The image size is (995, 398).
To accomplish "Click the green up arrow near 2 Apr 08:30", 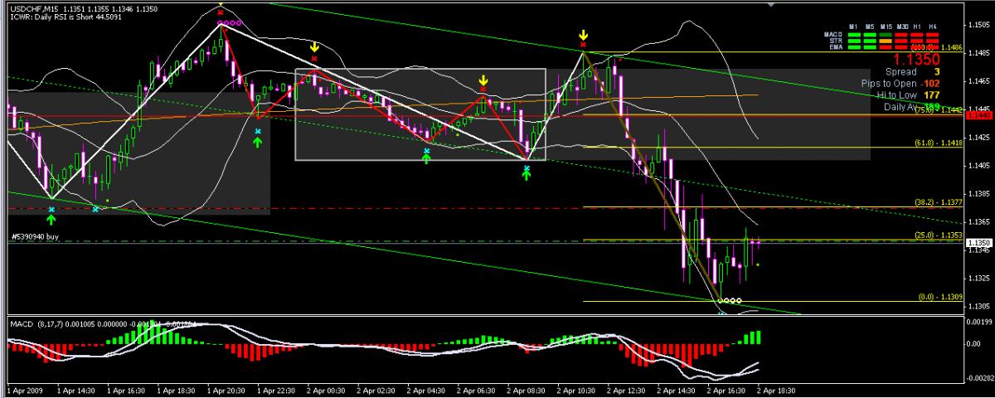I will [527, 176].
